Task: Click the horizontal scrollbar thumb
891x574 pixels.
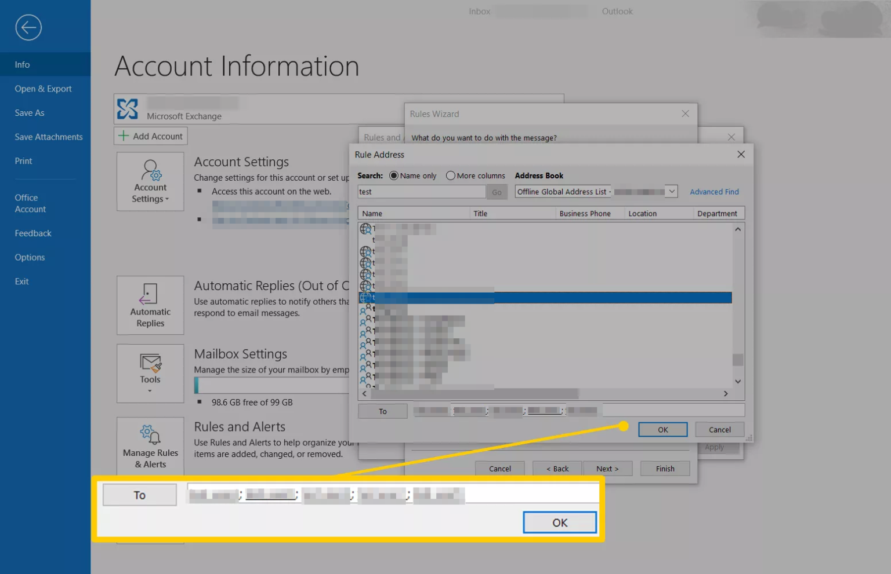Action: pyautogui.click(x=475, y=394)
